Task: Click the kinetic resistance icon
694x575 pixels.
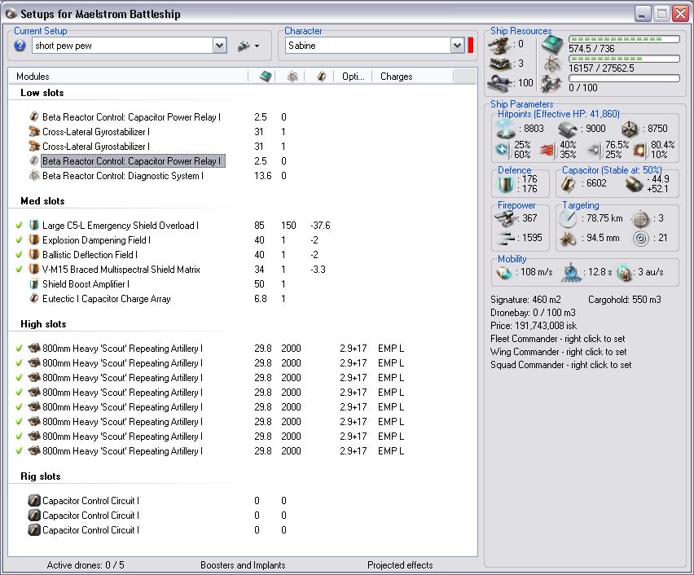Action: pyautogui.click(x=594, y=150)
